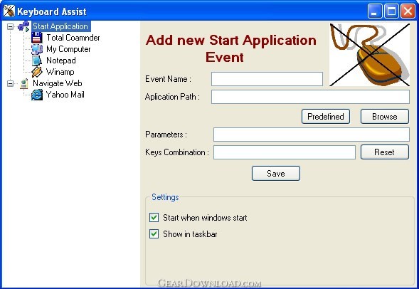419x289 pixels.
Task: Click the Show in taskbar label
Action: 190,234
